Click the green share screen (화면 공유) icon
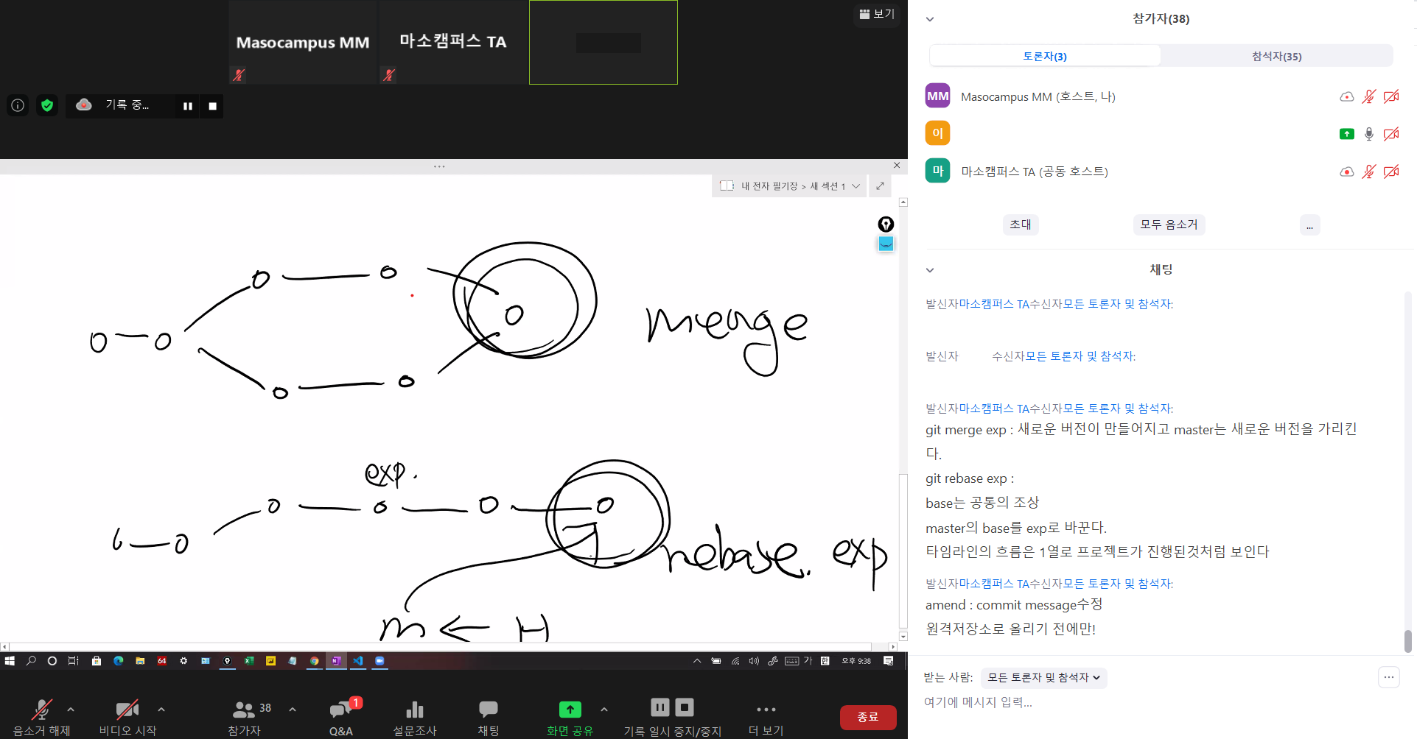The width and height of the screenshot is (1417, 739). click(570, 710)
